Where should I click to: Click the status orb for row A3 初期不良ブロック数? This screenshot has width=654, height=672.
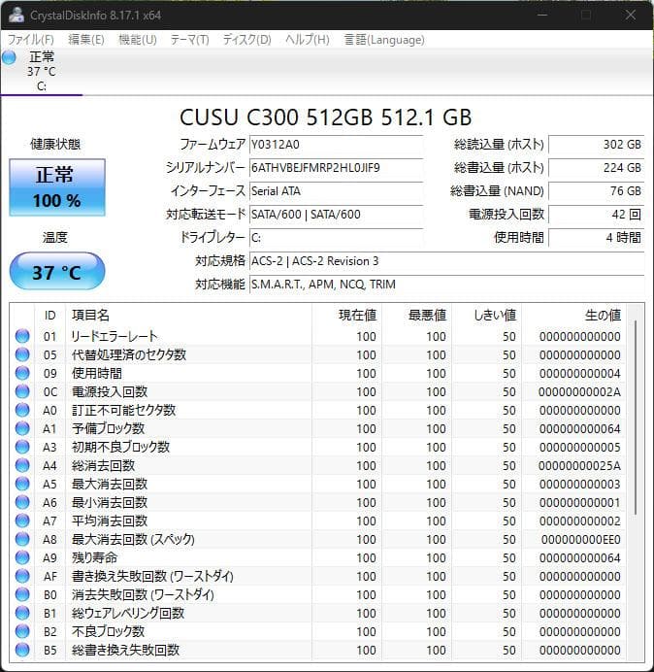coord(22,447)
